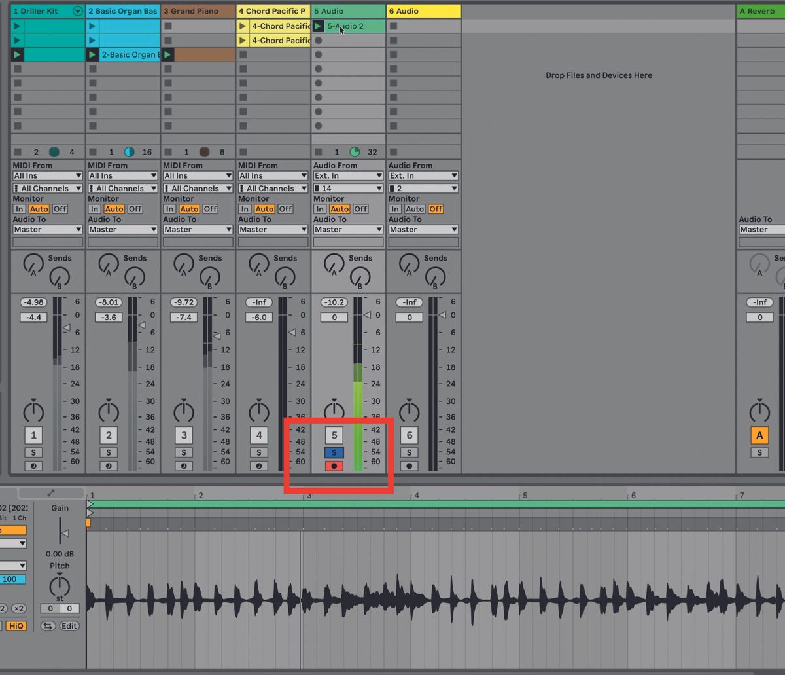Open 6 Audio Audio To Master dropdown

(424, 229)
